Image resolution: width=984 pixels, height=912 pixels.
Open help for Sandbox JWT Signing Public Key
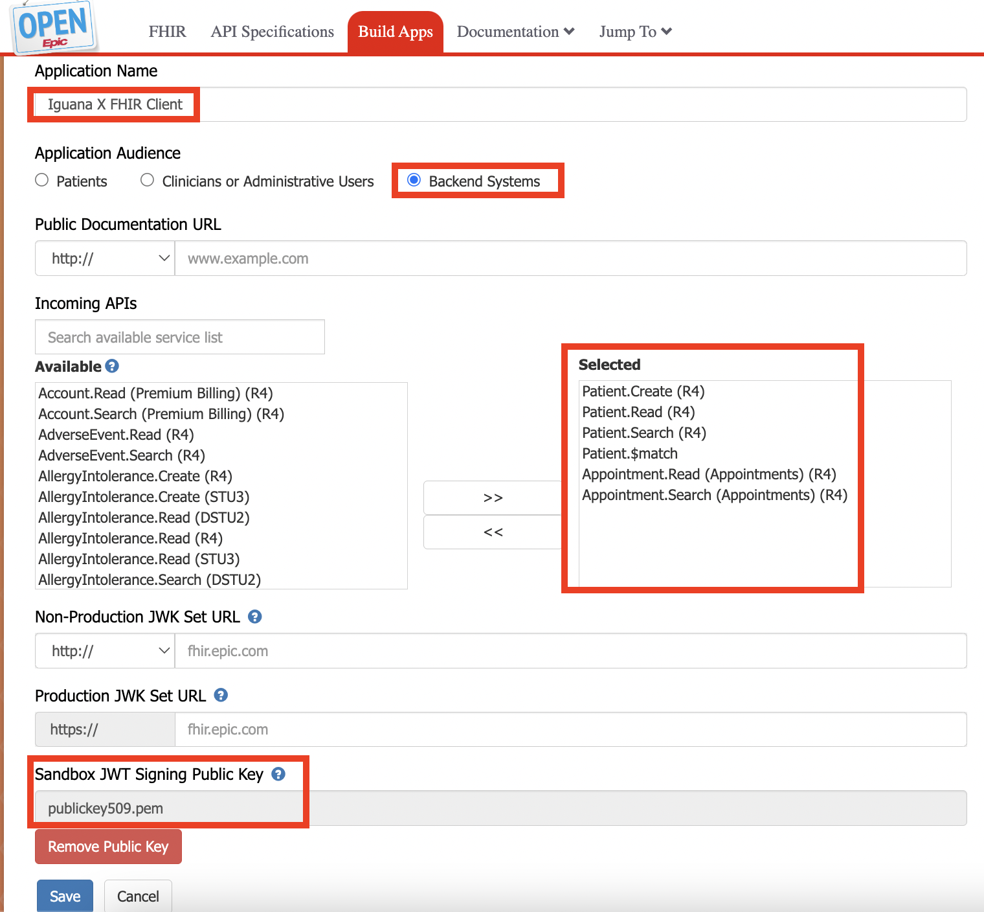tap(278, 774)
